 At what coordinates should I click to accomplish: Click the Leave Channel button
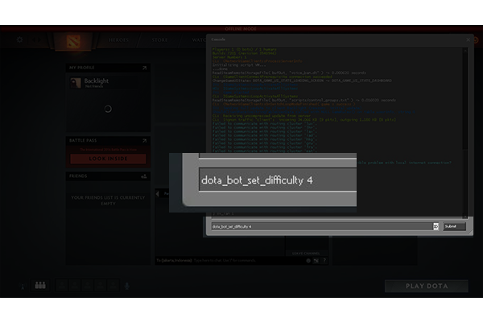click(306, 254)
